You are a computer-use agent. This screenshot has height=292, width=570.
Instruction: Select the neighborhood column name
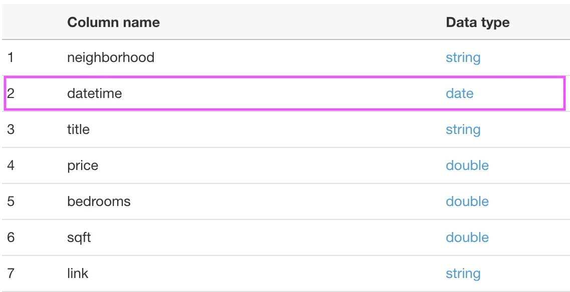pyautogui.click(x=111, y=57)
